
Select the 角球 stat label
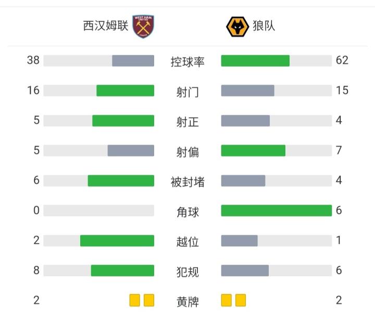click(x=187, y=212)
